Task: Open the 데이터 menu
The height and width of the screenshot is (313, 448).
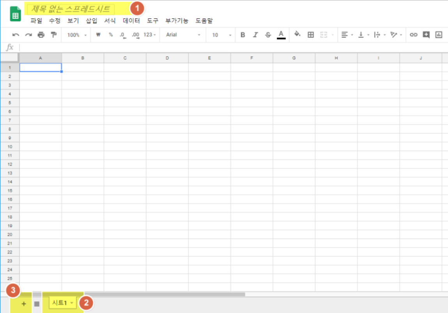Action: pyautogui.click(x=131, y=21)
